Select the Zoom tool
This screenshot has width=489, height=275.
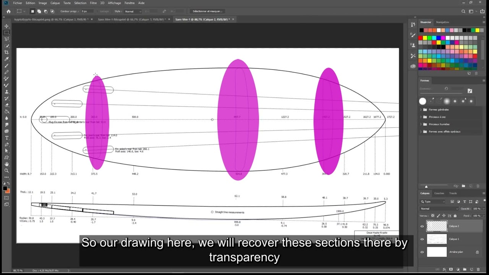[x=6, y=170]
